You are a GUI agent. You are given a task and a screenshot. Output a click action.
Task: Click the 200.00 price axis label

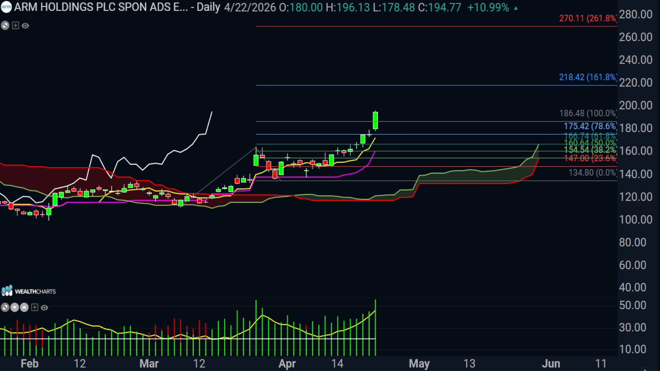[x=636, y=105]
